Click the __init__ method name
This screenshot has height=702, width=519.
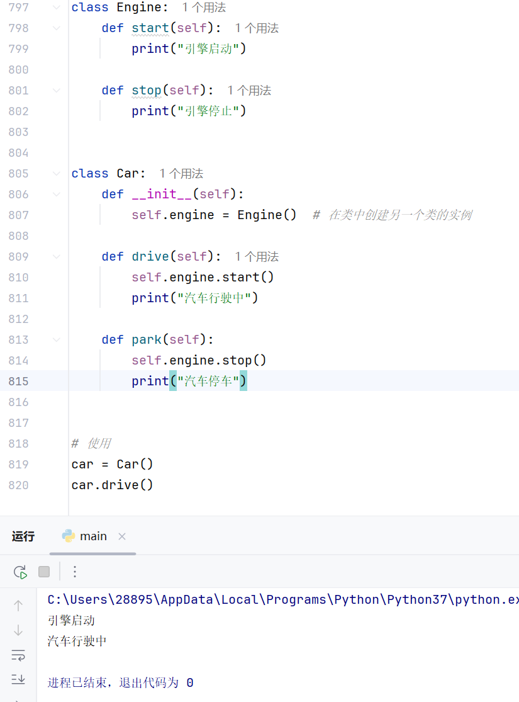162,195
